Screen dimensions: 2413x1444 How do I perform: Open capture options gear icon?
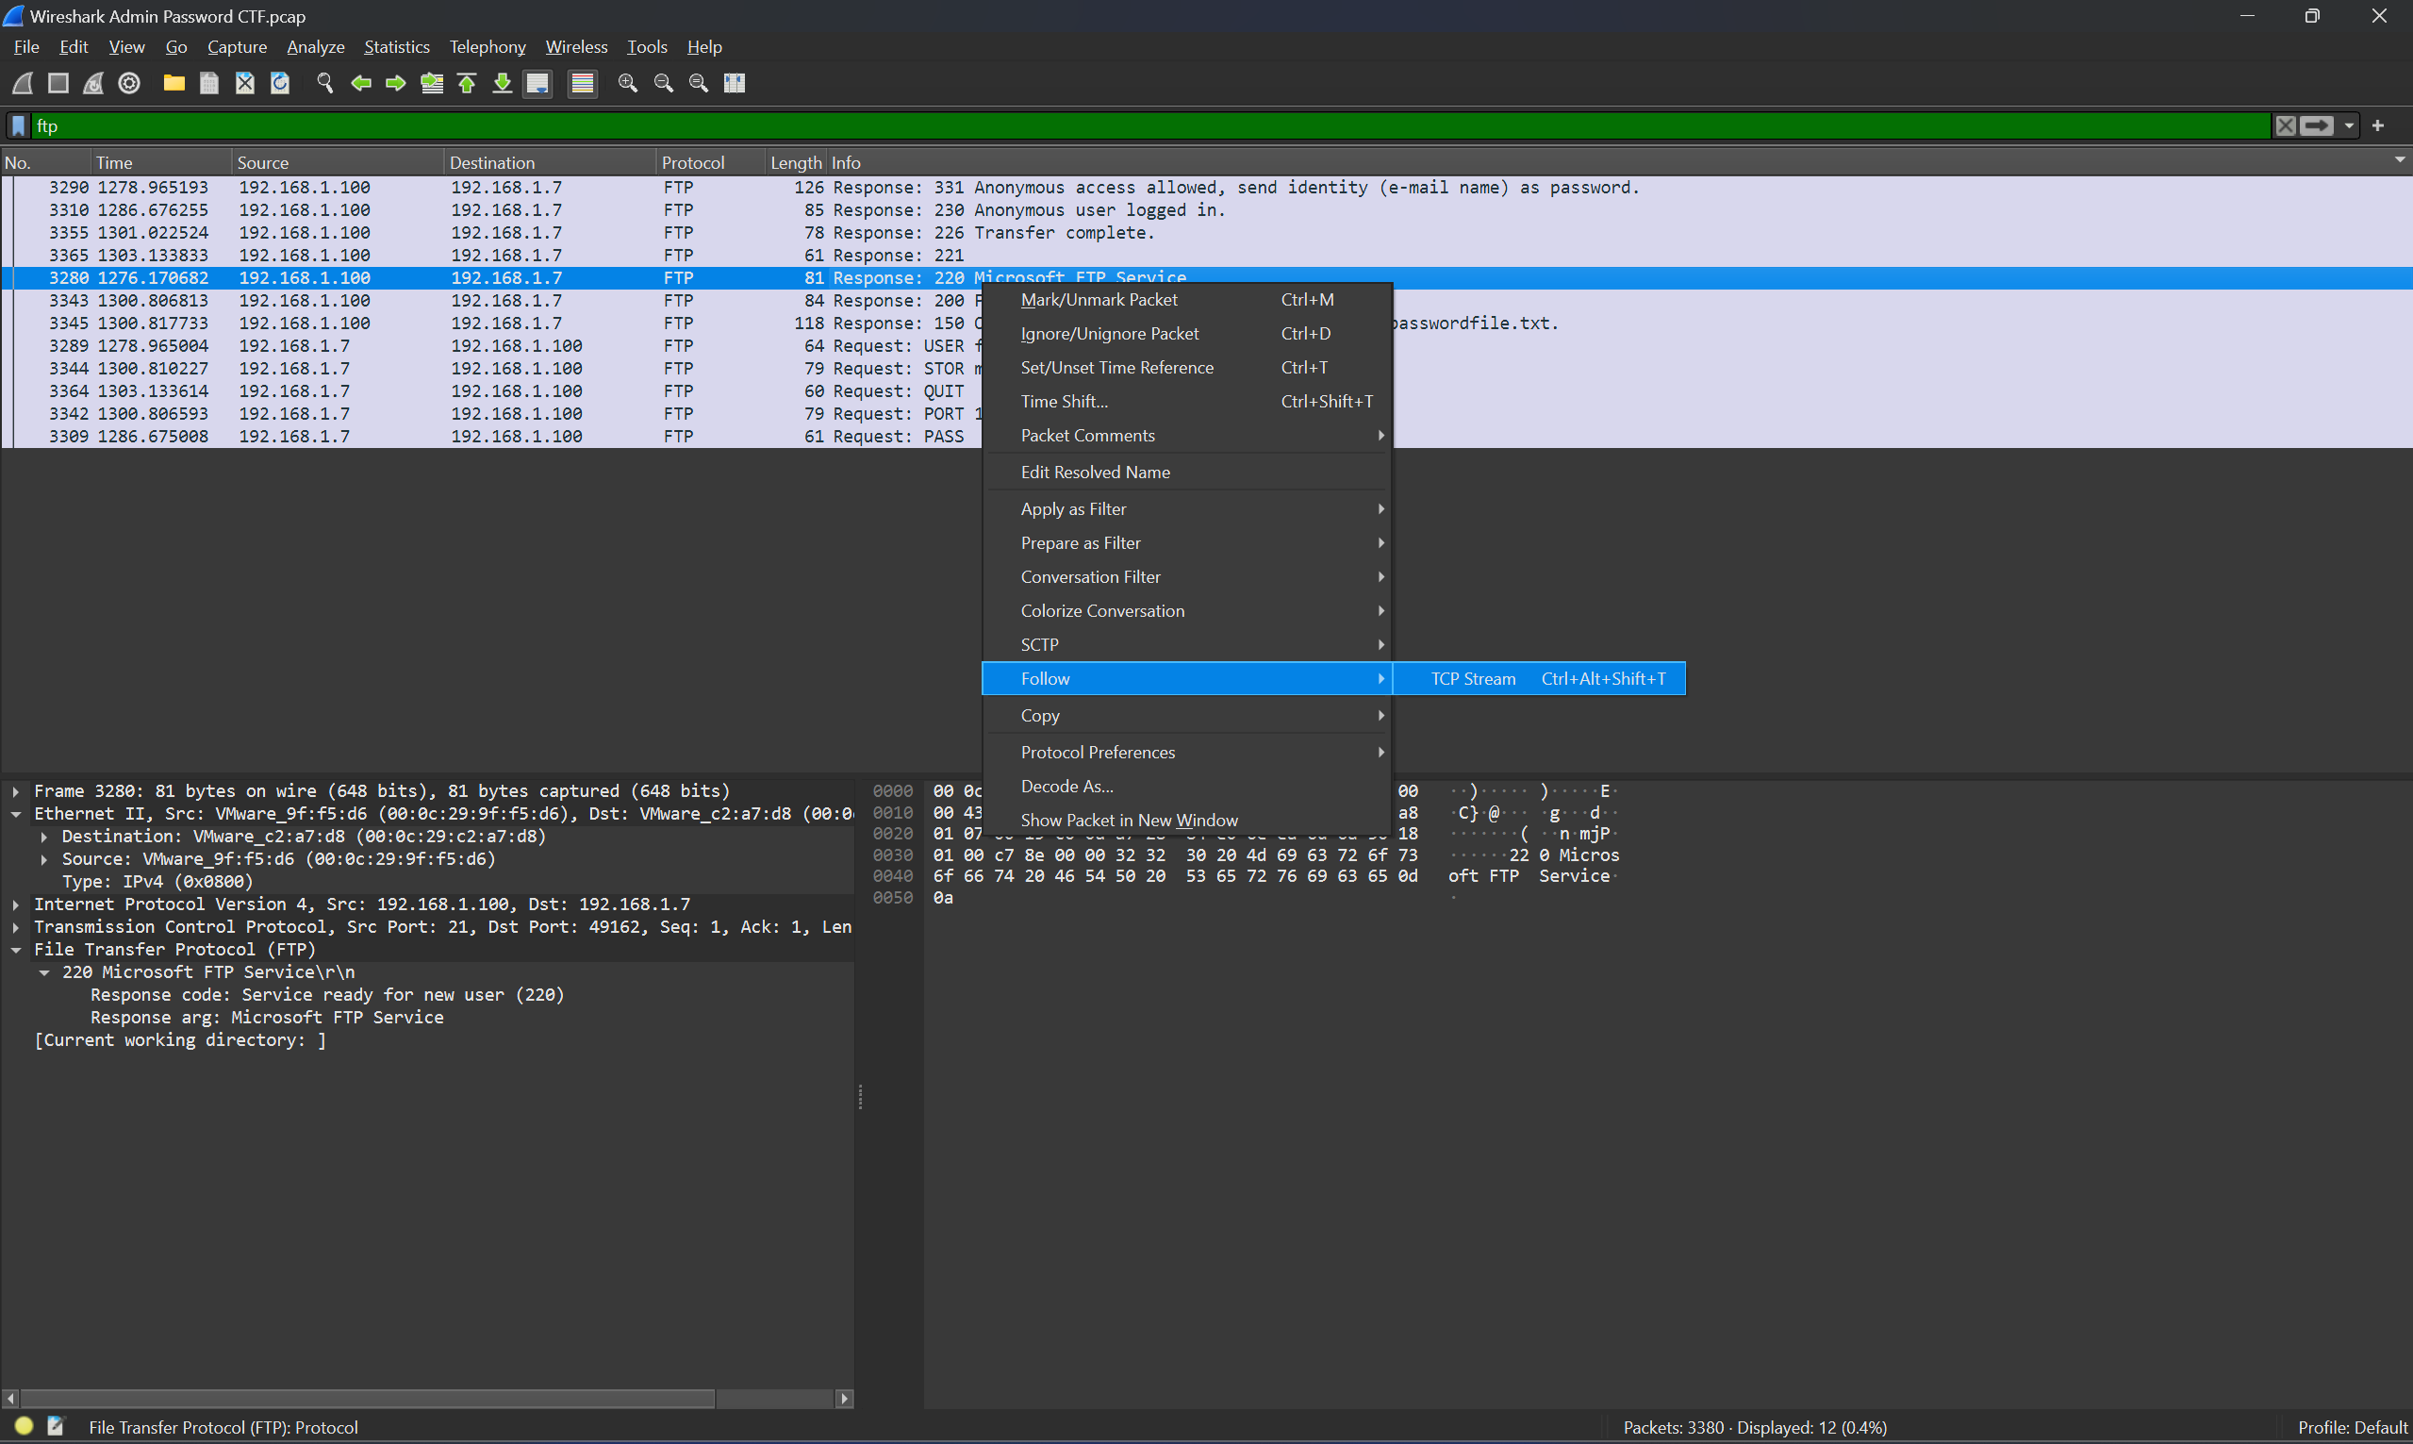pos(129,84)
